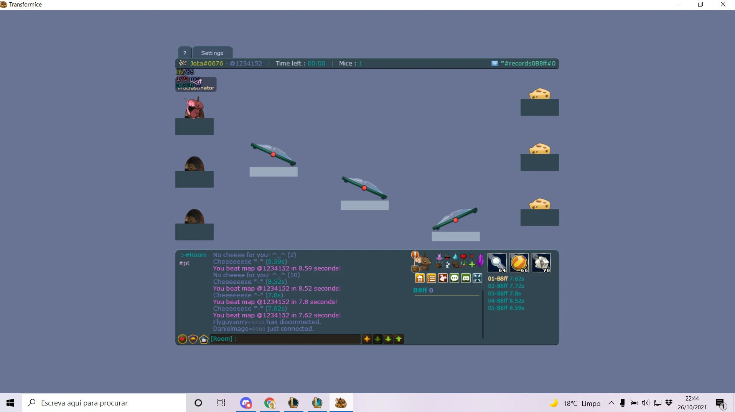Select the red angry mark emote
Viewport: 735px width, 412px height.
point(472,257)
